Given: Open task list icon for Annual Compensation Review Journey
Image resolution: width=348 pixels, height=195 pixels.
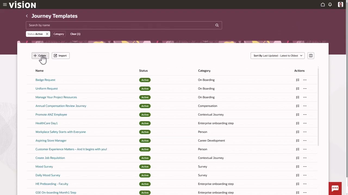Looking at the screenshot, I should click(297, 106).
